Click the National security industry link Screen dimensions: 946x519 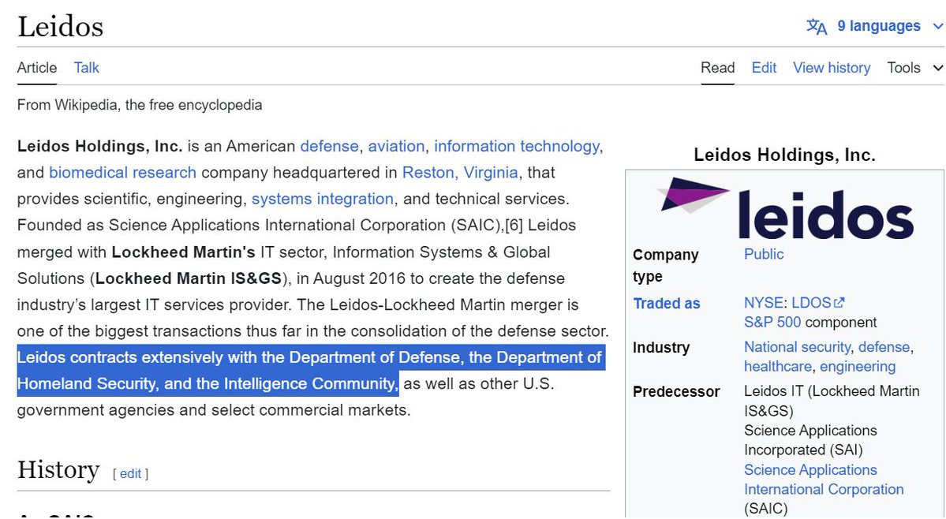point(797,347)
